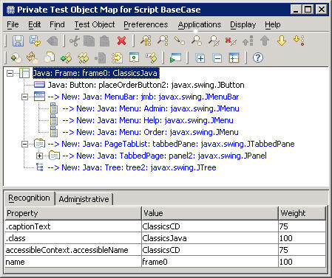Click the blue question mark help icon
The height and width of the screenshot is (278, 332).
point(258,58)
